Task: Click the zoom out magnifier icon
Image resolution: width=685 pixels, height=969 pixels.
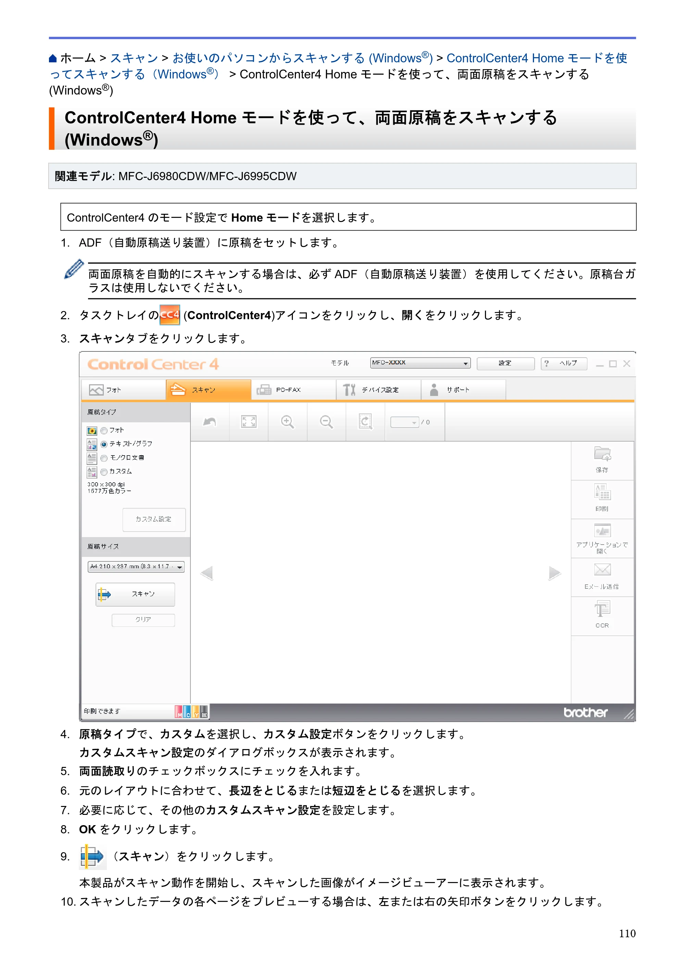Action: pos(326,422)
